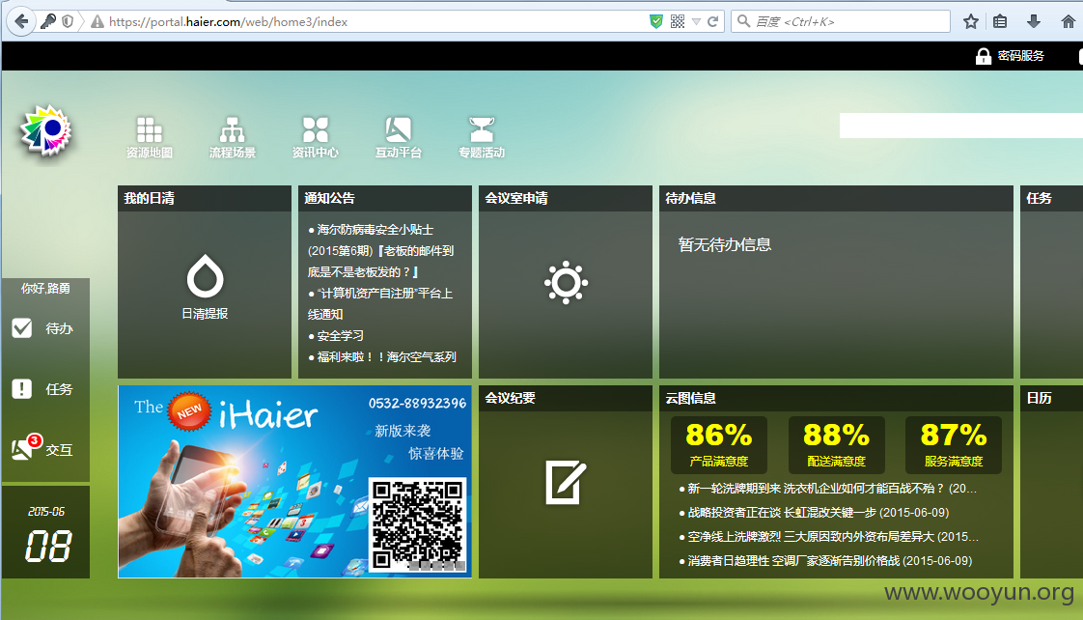Bookmark this page with the star icon
Image resolution: width=1083 pixels, height=620 pixels.
[970, 21]
